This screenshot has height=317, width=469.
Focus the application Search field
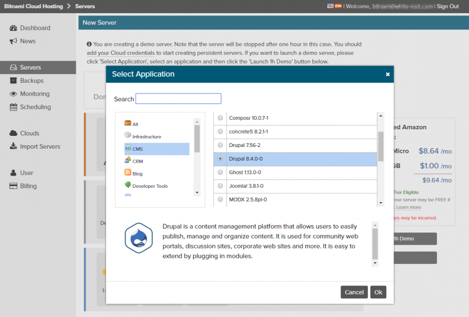178,99
